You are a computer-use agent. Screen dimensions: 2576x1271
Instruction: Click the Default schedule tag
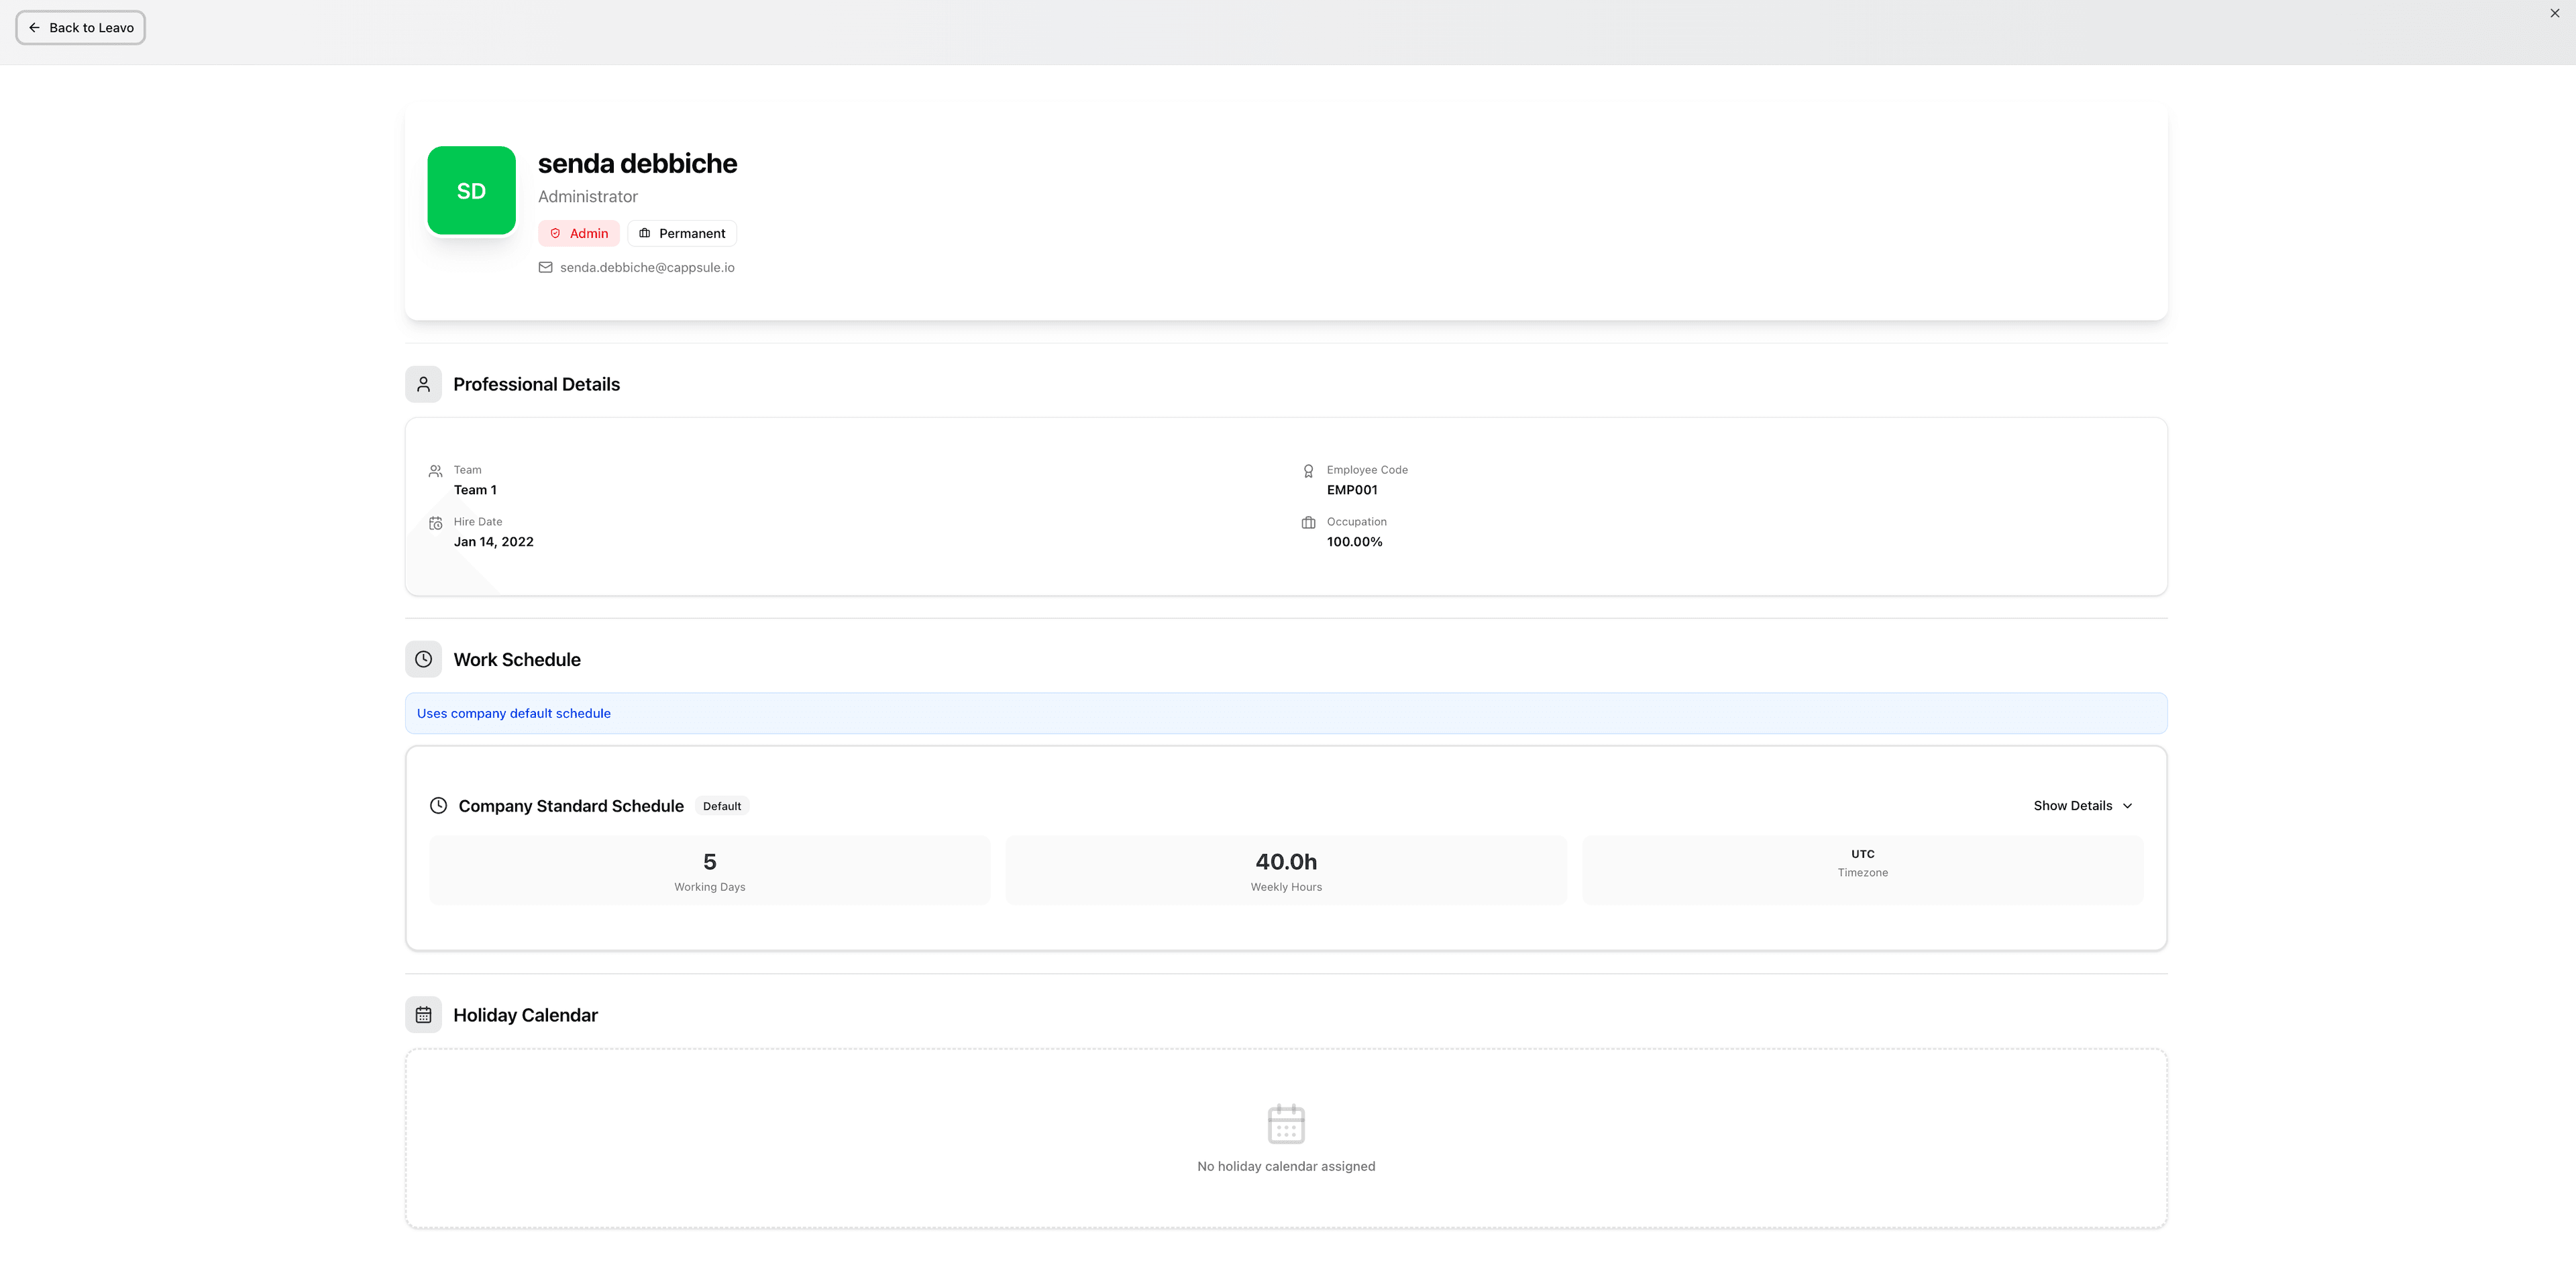721,806
